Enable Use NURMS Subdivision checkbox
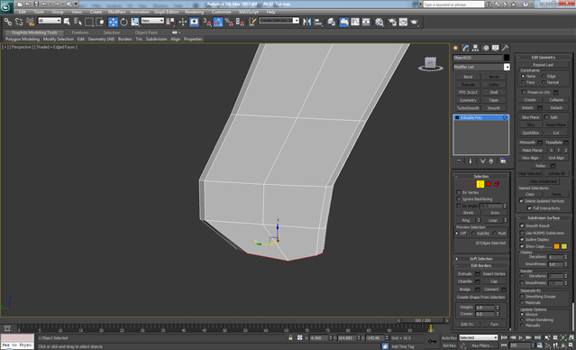Image resolution: width=576 pixels, height=350 pixels. (522, 233)
